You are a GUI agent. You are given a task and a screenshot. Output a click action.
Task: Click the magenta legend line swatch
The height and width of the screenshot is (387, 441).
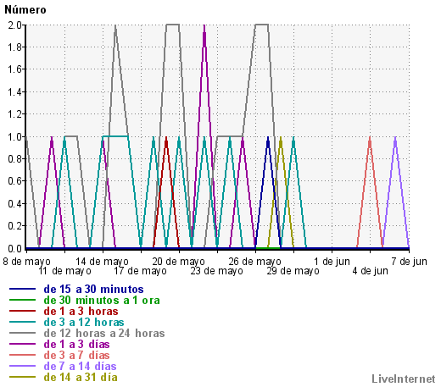click(x=22, y=344)
